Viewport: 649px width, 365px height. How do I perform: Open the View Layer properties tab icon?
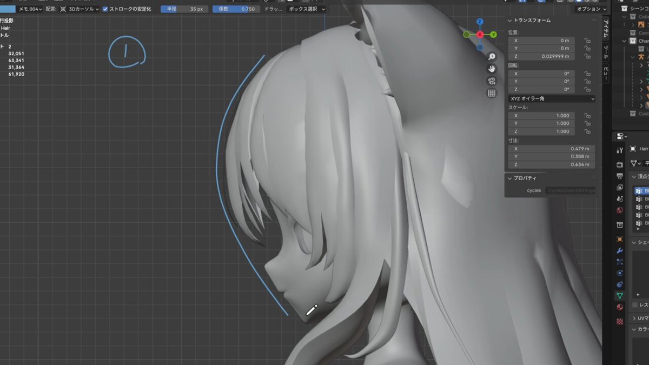coord(620,187)
